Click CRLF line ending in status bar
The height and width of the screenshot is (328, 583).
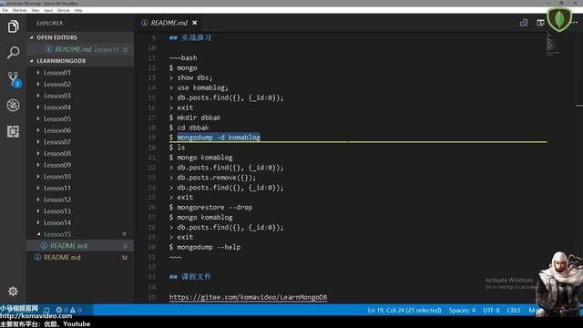click(x=514, y=310)
